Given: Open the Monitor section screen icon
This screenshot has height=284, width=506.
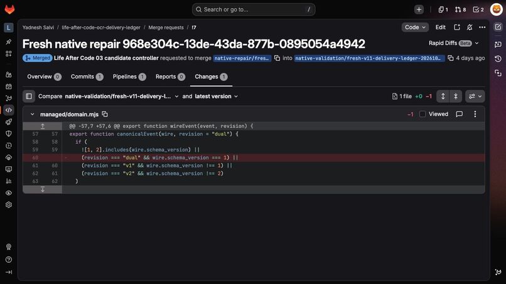Looking at the screenshot, I should coord(9,169).
